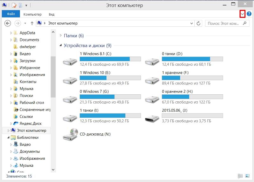
Task: Expand the Папки (6) group
Action: point(61,35)
